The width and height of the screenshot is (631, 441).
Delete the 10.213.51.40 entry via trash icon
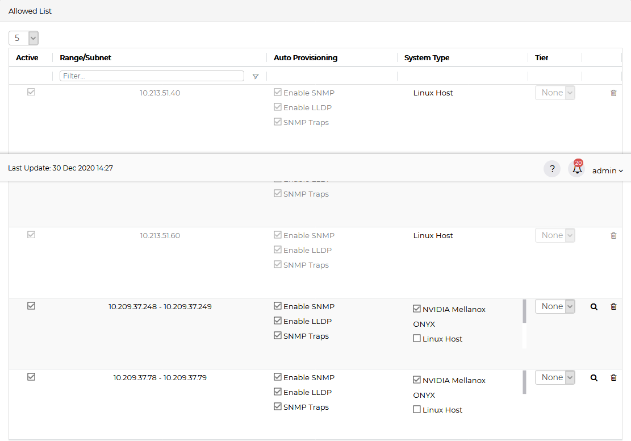613,93
